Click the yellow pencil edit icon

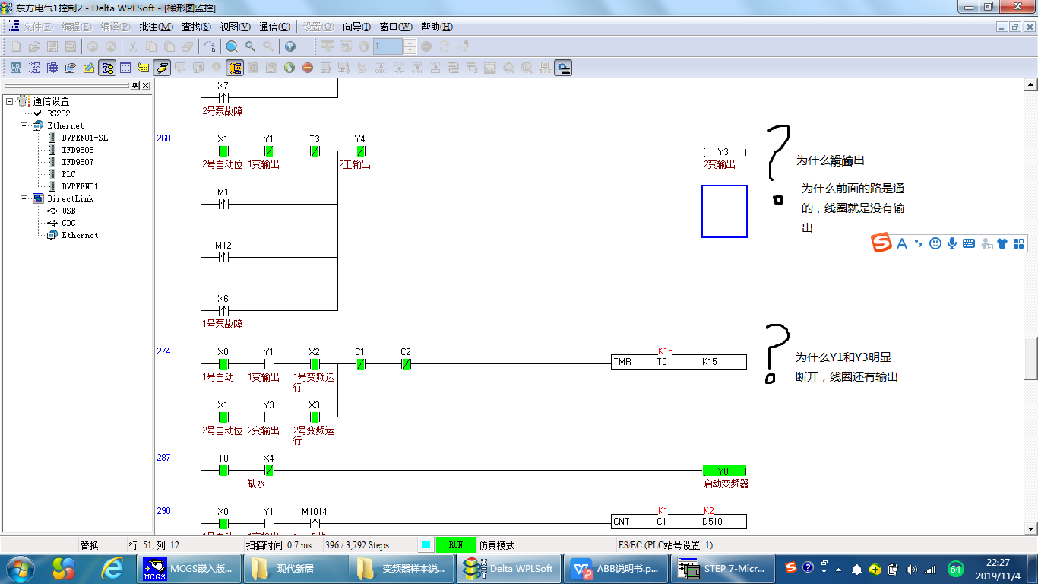coord(89,68)
